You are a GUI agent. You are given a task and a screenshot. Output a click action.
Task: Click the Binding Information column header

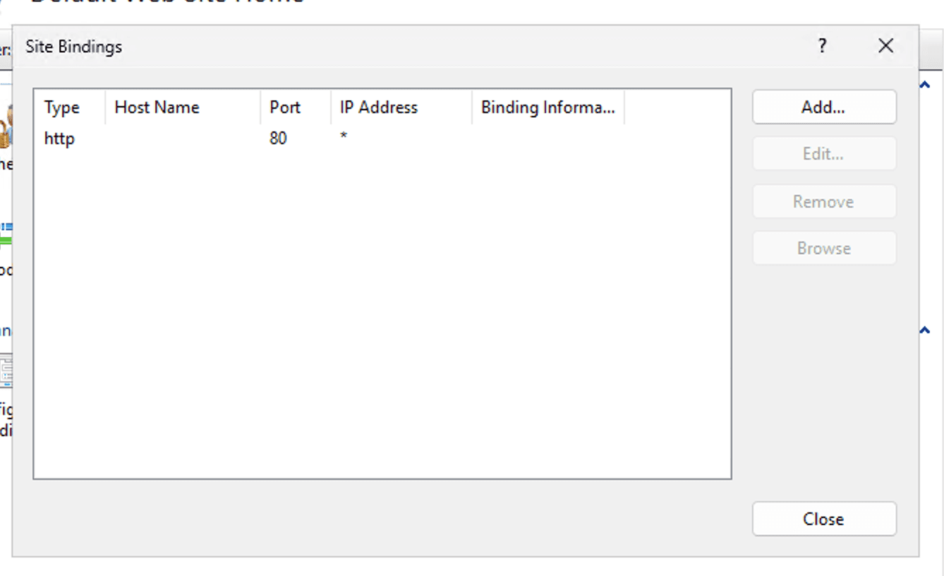(x=547, y=107)
